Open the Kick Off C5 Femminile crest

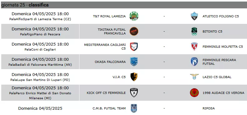134,93
